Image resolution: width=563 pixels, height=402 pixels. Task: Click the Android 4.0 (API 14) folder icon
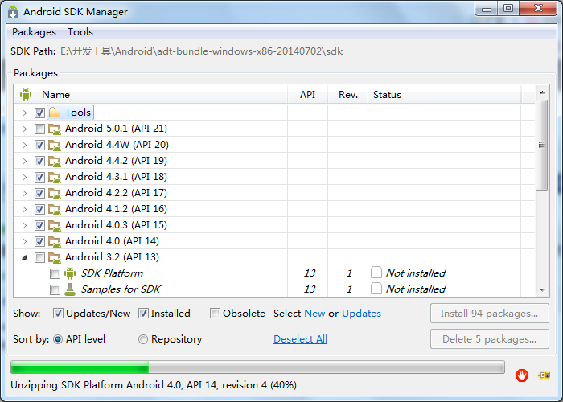55,241
